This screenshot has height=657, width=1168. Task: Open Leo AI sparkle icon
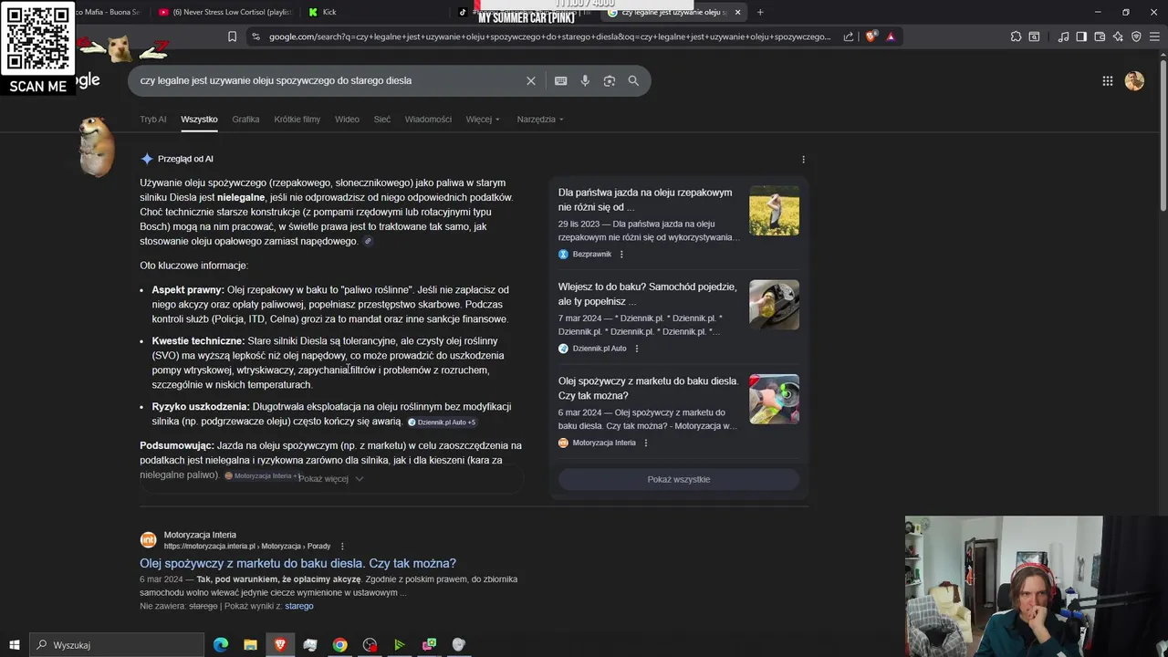pyautogui.click(x=1118, y=36)
